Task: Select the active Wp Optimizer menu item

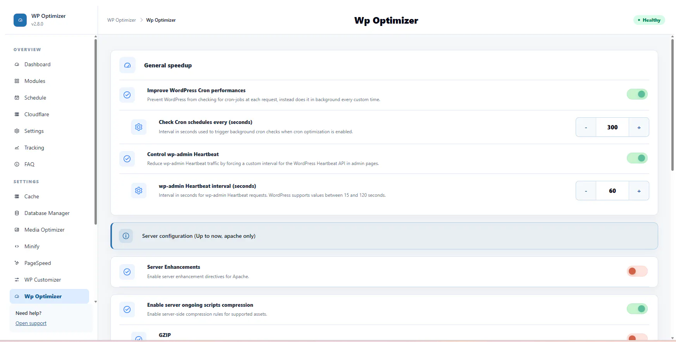Action: tap(49, 297)
